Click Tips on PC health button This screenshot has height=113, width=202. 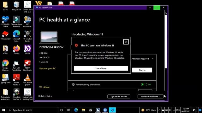(x=119, y=96)
